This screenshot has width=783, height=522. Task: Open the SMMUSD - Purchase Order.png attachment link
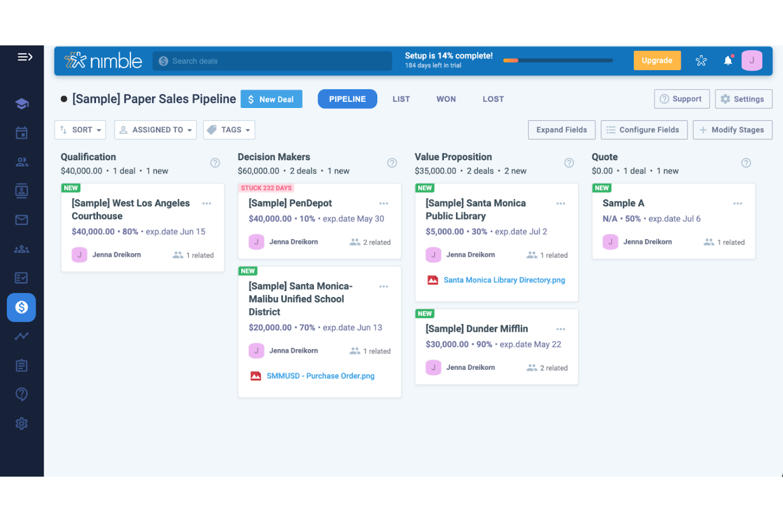coord(320,376)
